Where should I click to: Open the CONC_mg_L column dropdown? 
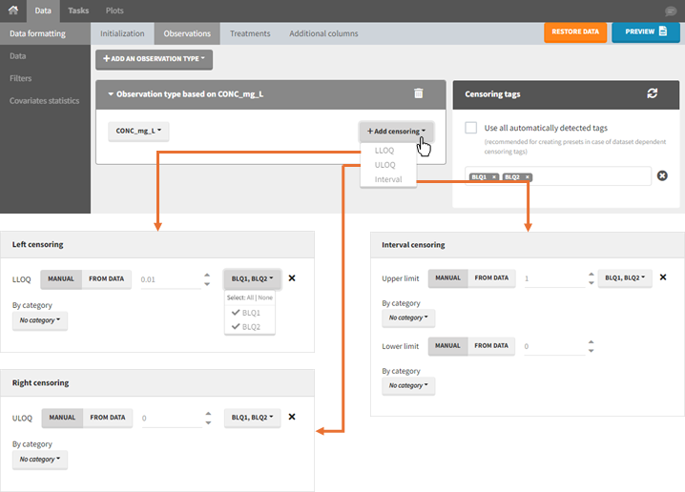[139, 131]
